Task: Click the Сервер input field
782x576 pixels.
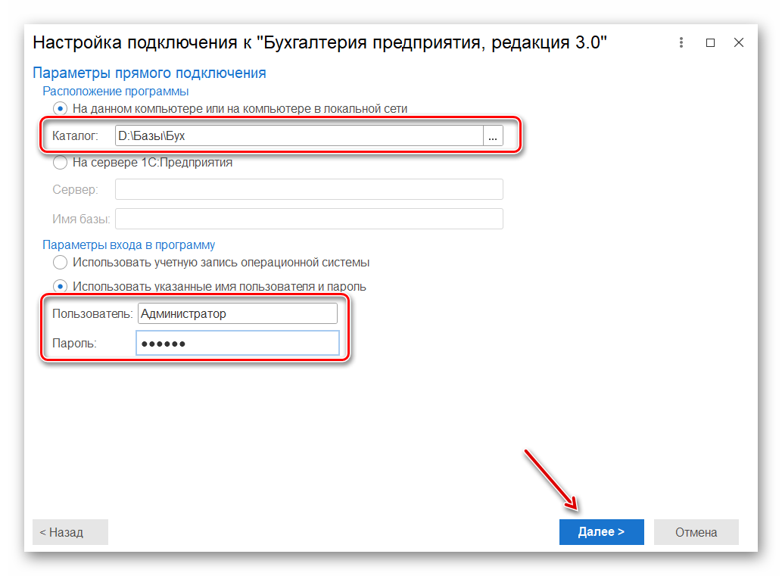Action: tap(309, 189)
